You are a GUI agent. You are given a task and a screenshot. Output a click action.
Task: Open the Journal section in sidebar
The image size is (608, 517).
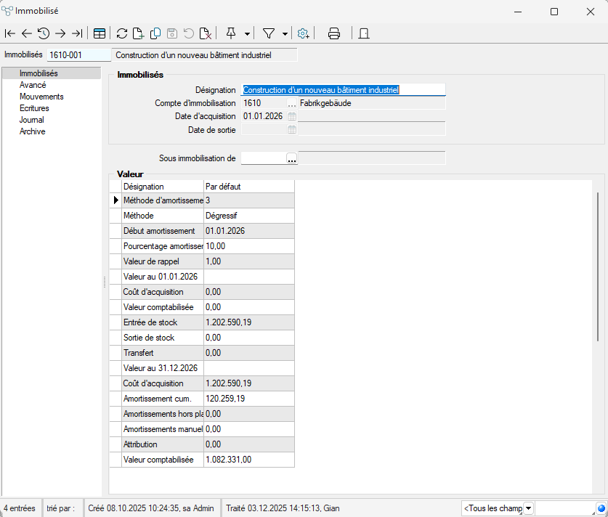pyautogui.click(x=31, y=120)
